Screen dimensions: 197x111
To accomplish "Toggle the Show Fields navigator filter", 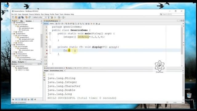I will (x=16, y=99).
